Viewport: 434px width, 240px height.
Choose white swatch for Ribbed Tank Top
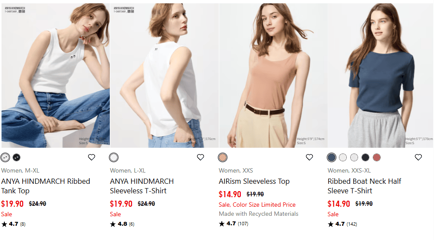tap(5, 157)
